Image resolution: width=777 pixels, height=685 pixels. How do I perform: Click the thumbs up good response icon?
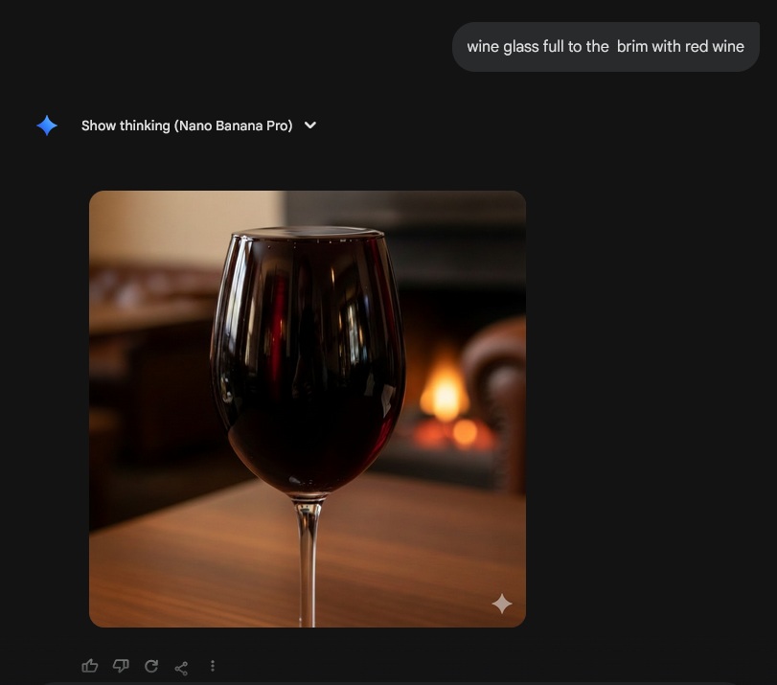[x=90, y=666]
